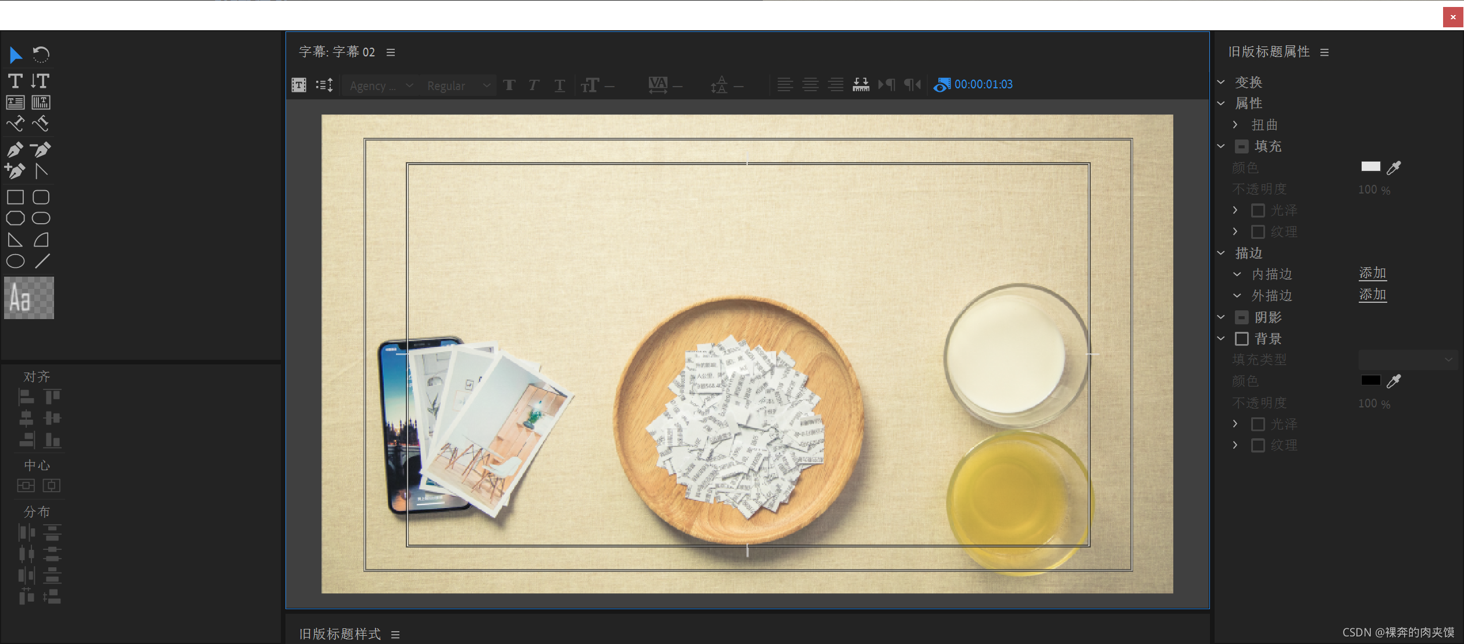Click the Rotation tool icon
Viewport: 1464px width, 644px height.
click(41, 55)
